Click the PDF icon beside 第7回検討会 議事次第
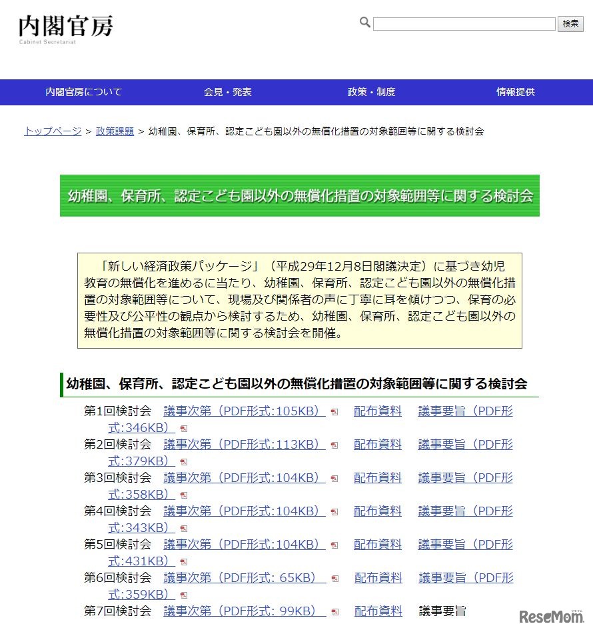Image resolution: width=593 pixels, height=632 pixels. pyautogui.click(x=333, y=612)
